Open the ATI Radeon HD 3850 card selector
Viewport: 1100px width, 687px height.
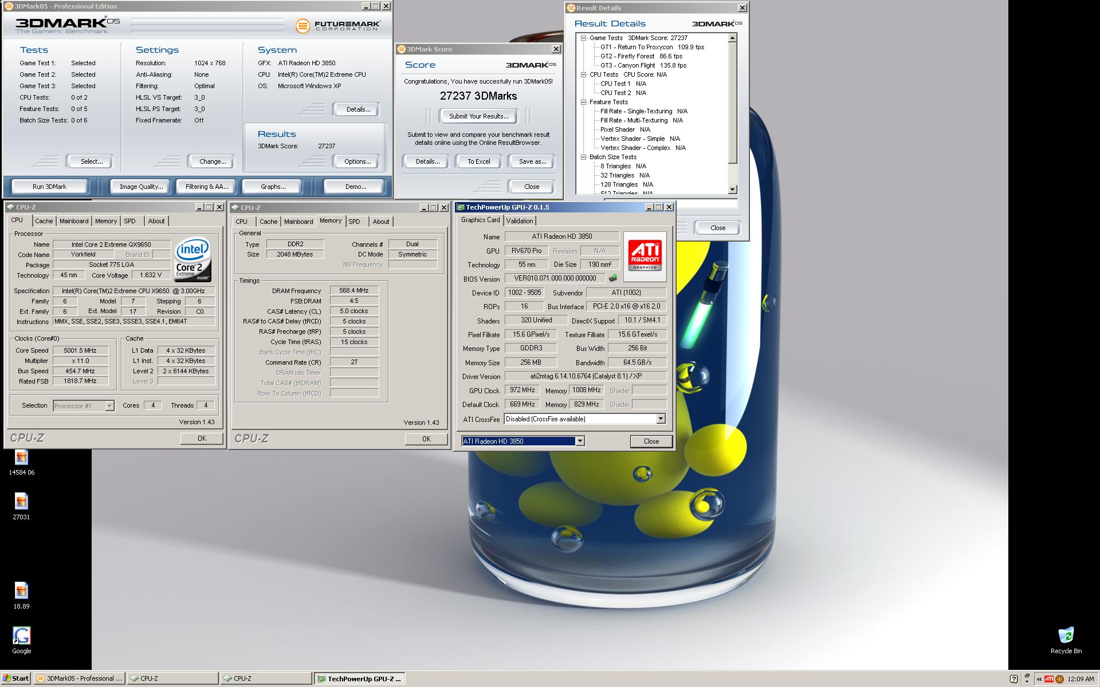click(580, 441)
